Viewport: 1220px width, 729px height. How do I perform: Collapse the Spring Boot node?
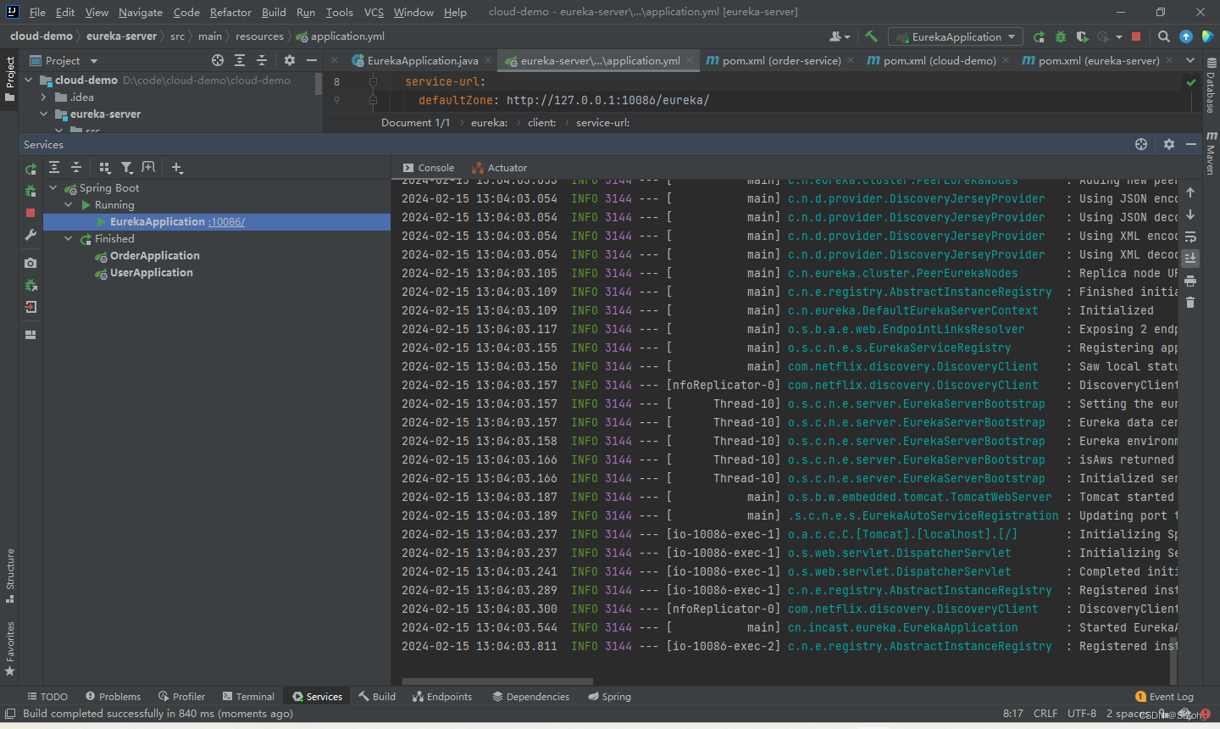click(53, 188)
